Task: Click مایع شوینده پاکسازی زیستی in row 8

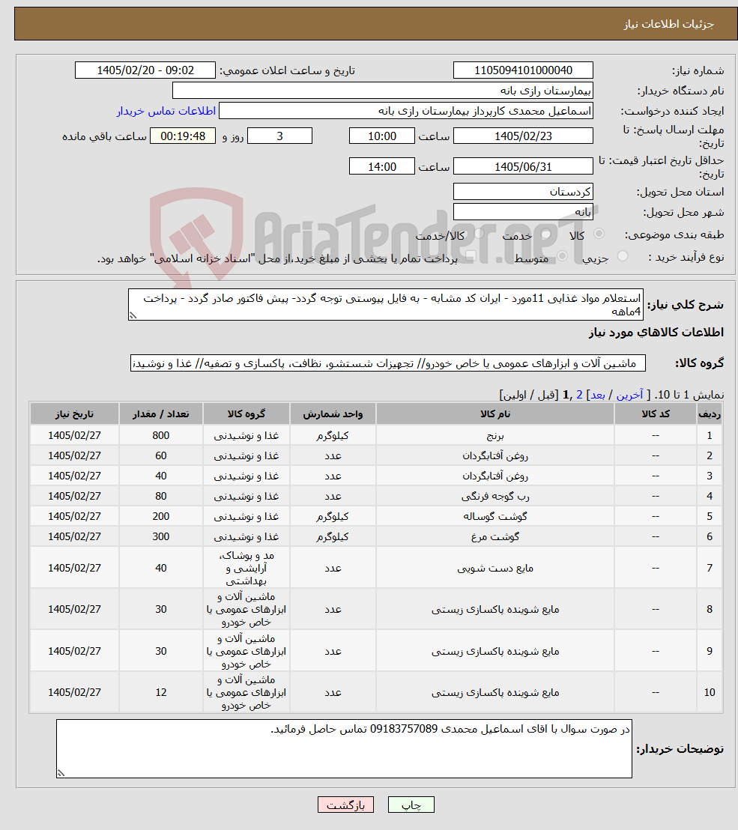Action: (x=495, y=609)
